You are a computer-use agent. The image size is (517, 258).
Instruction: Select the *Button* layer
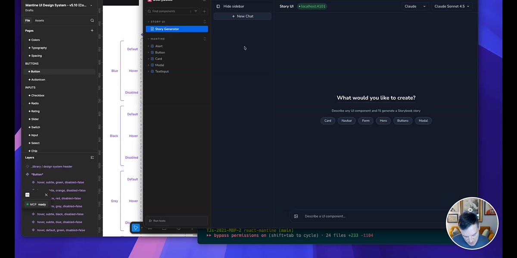[x=37, y=174]
